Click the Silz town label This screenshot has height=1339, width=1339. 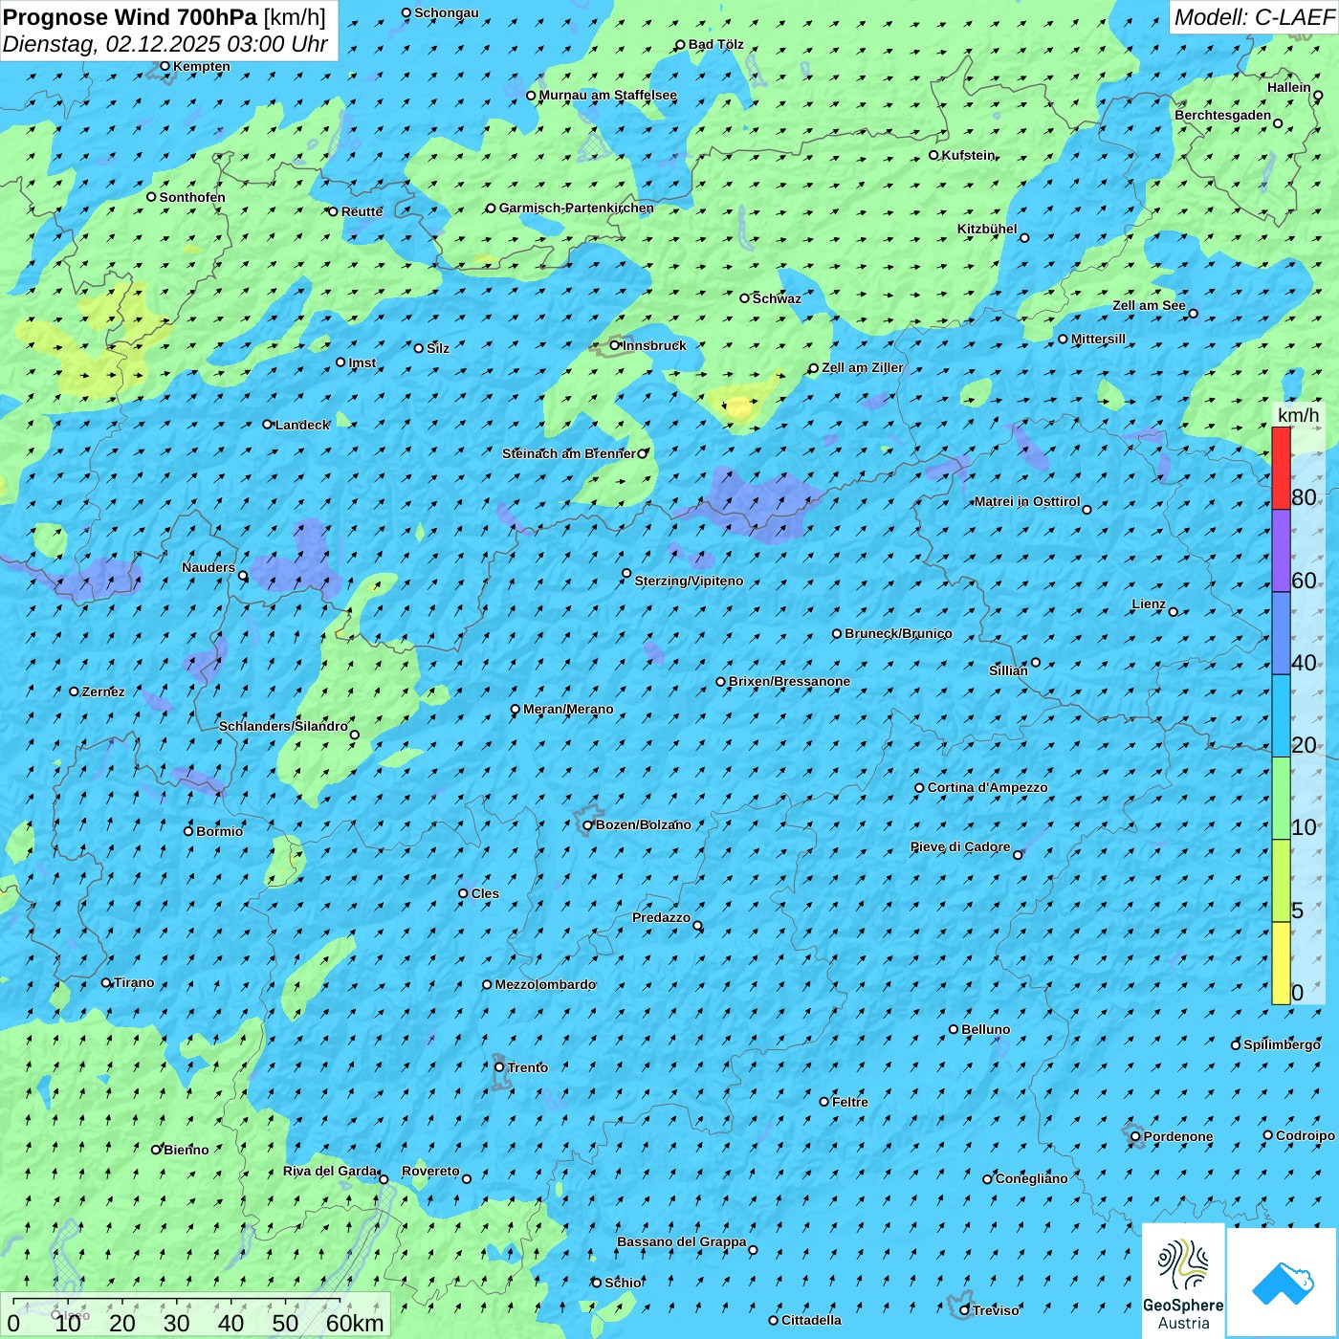tap(438, 348)
